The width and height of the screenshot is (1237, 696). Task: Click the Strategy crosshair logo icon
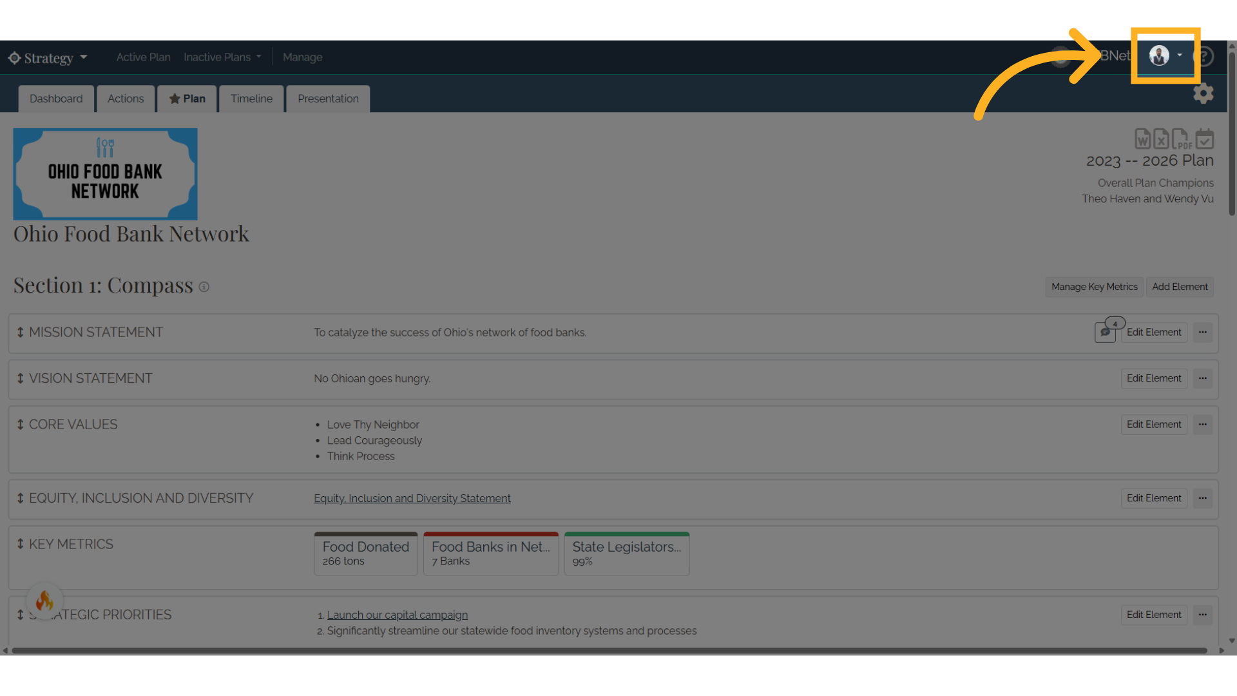[x=14, y=58]
